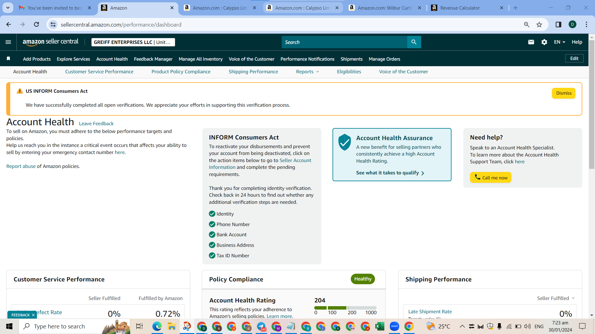Image resolution: width=595 pixels, height=334 pixels.
Task: Open the Chrome three-dot menu
Action: click(586, 24)
